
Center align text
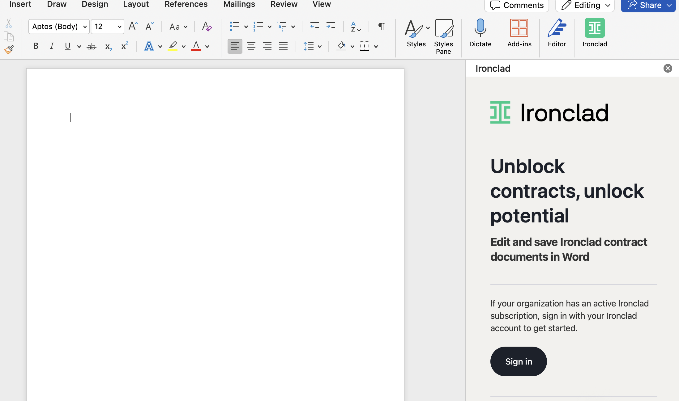tap(251, 46)
